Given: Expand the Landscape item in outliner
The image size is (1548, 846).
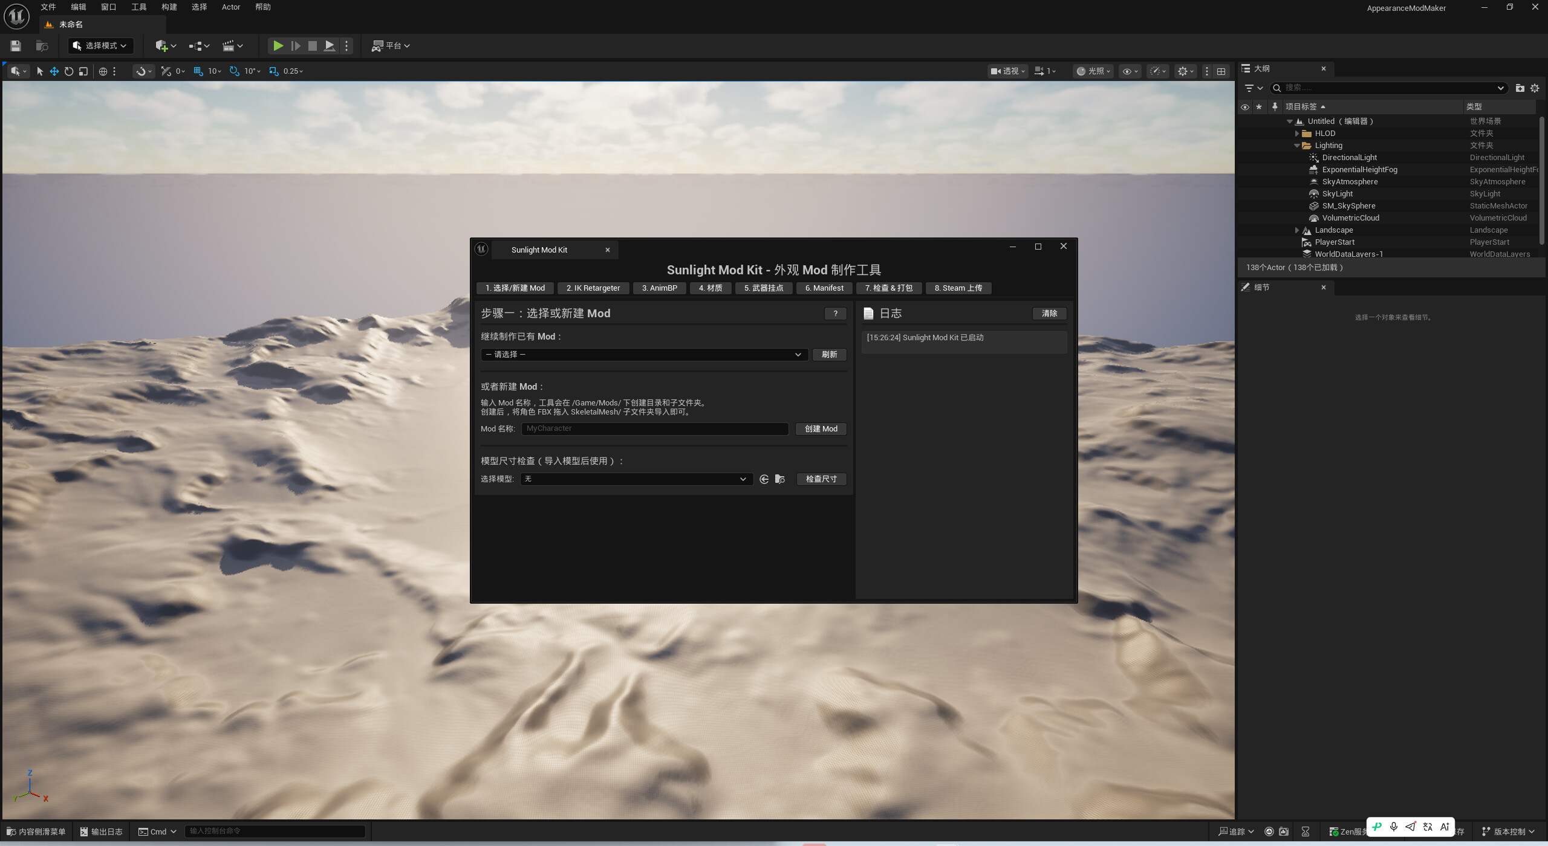Looking at the screenshot, I should click(x=1296, y=230).
